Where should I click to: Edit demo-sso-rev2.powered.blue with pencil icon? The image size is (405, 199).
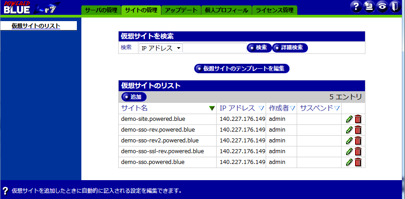(349, 141)
